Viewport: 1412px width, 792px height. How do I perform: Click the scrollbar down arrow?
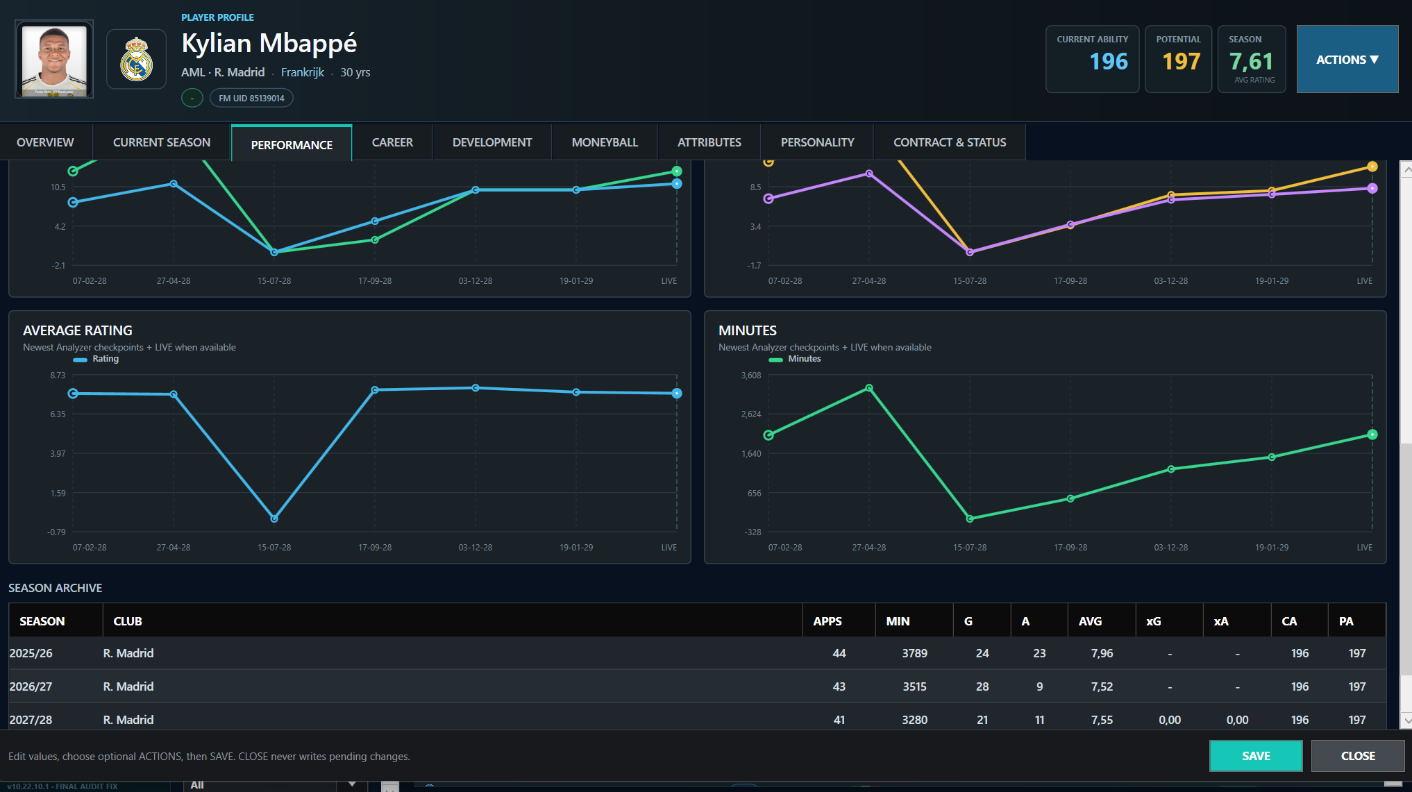click(1406, 721)
